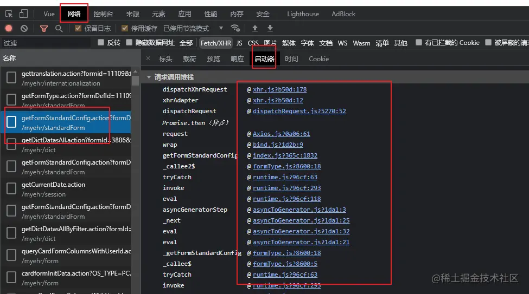The image size is (529, 294).
Task: Select the getDictDatasAll.action request row
Action: click(x=66, y=145)
